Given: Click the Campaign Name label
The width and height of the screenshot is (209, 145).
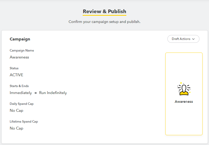Looking at the screenshot, I should [22, 50].
